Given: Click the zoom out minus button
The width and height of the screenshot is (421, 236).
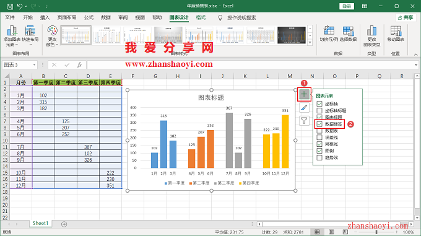Looking at the screenshot, I should coord(356,232).
